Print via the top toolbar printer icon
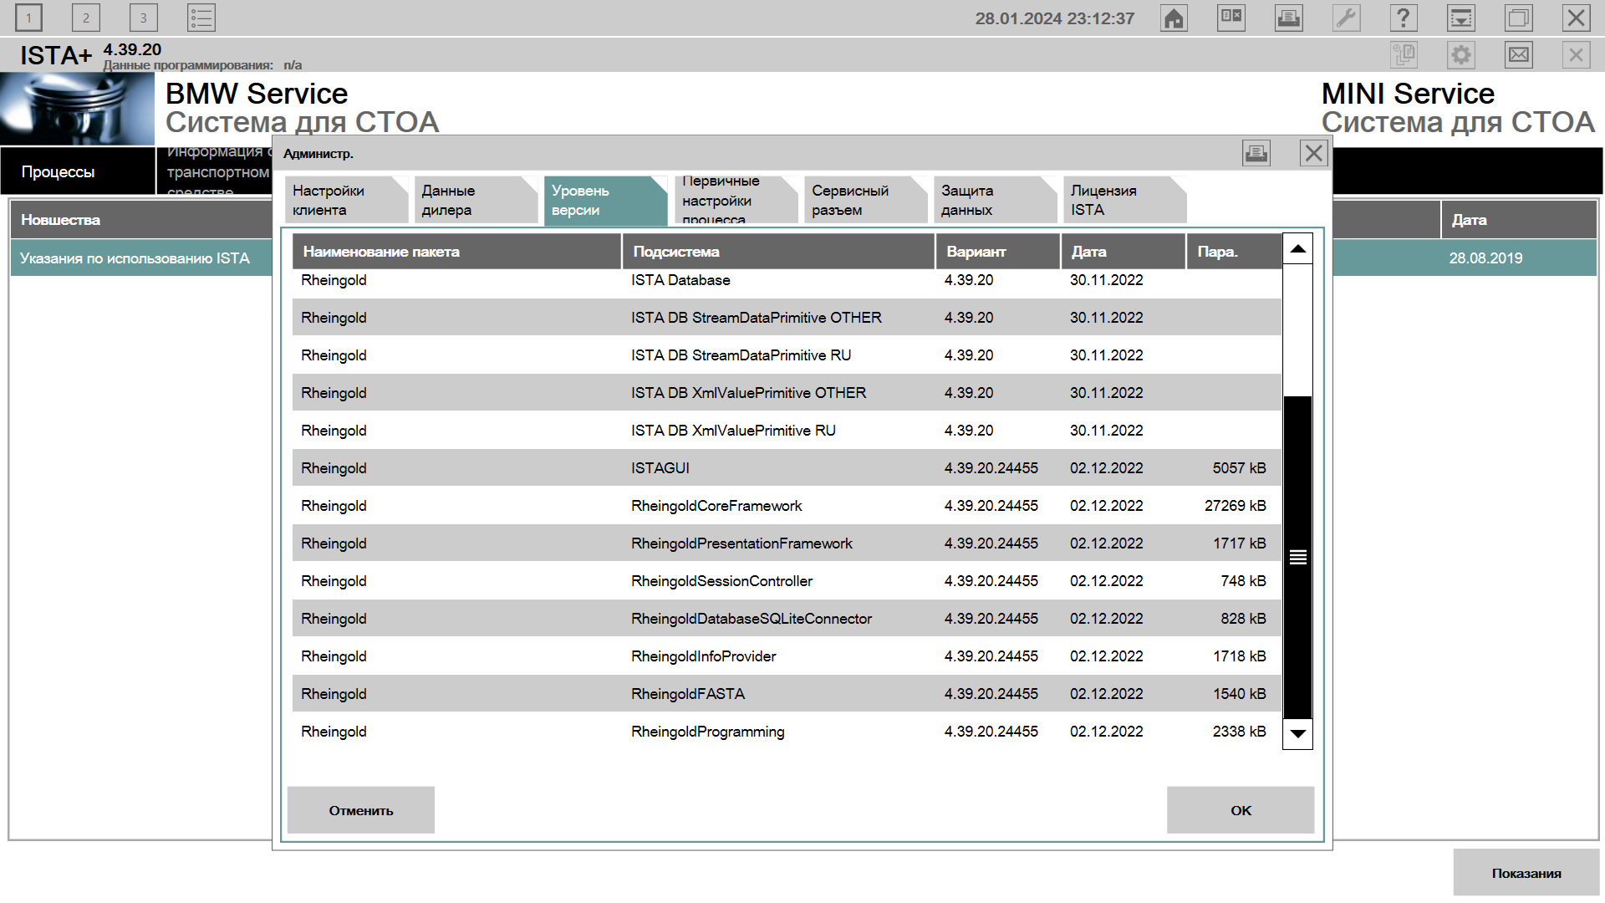This screenshot has height=903, width=1605. pos(1289,18)
